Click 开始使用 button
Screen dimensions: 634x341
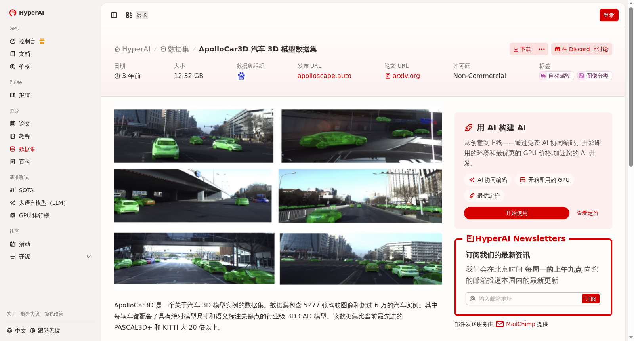tap(517, 213)
